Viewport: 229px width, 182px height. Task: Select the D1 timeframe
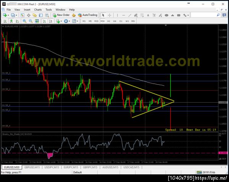click(121, 21)
